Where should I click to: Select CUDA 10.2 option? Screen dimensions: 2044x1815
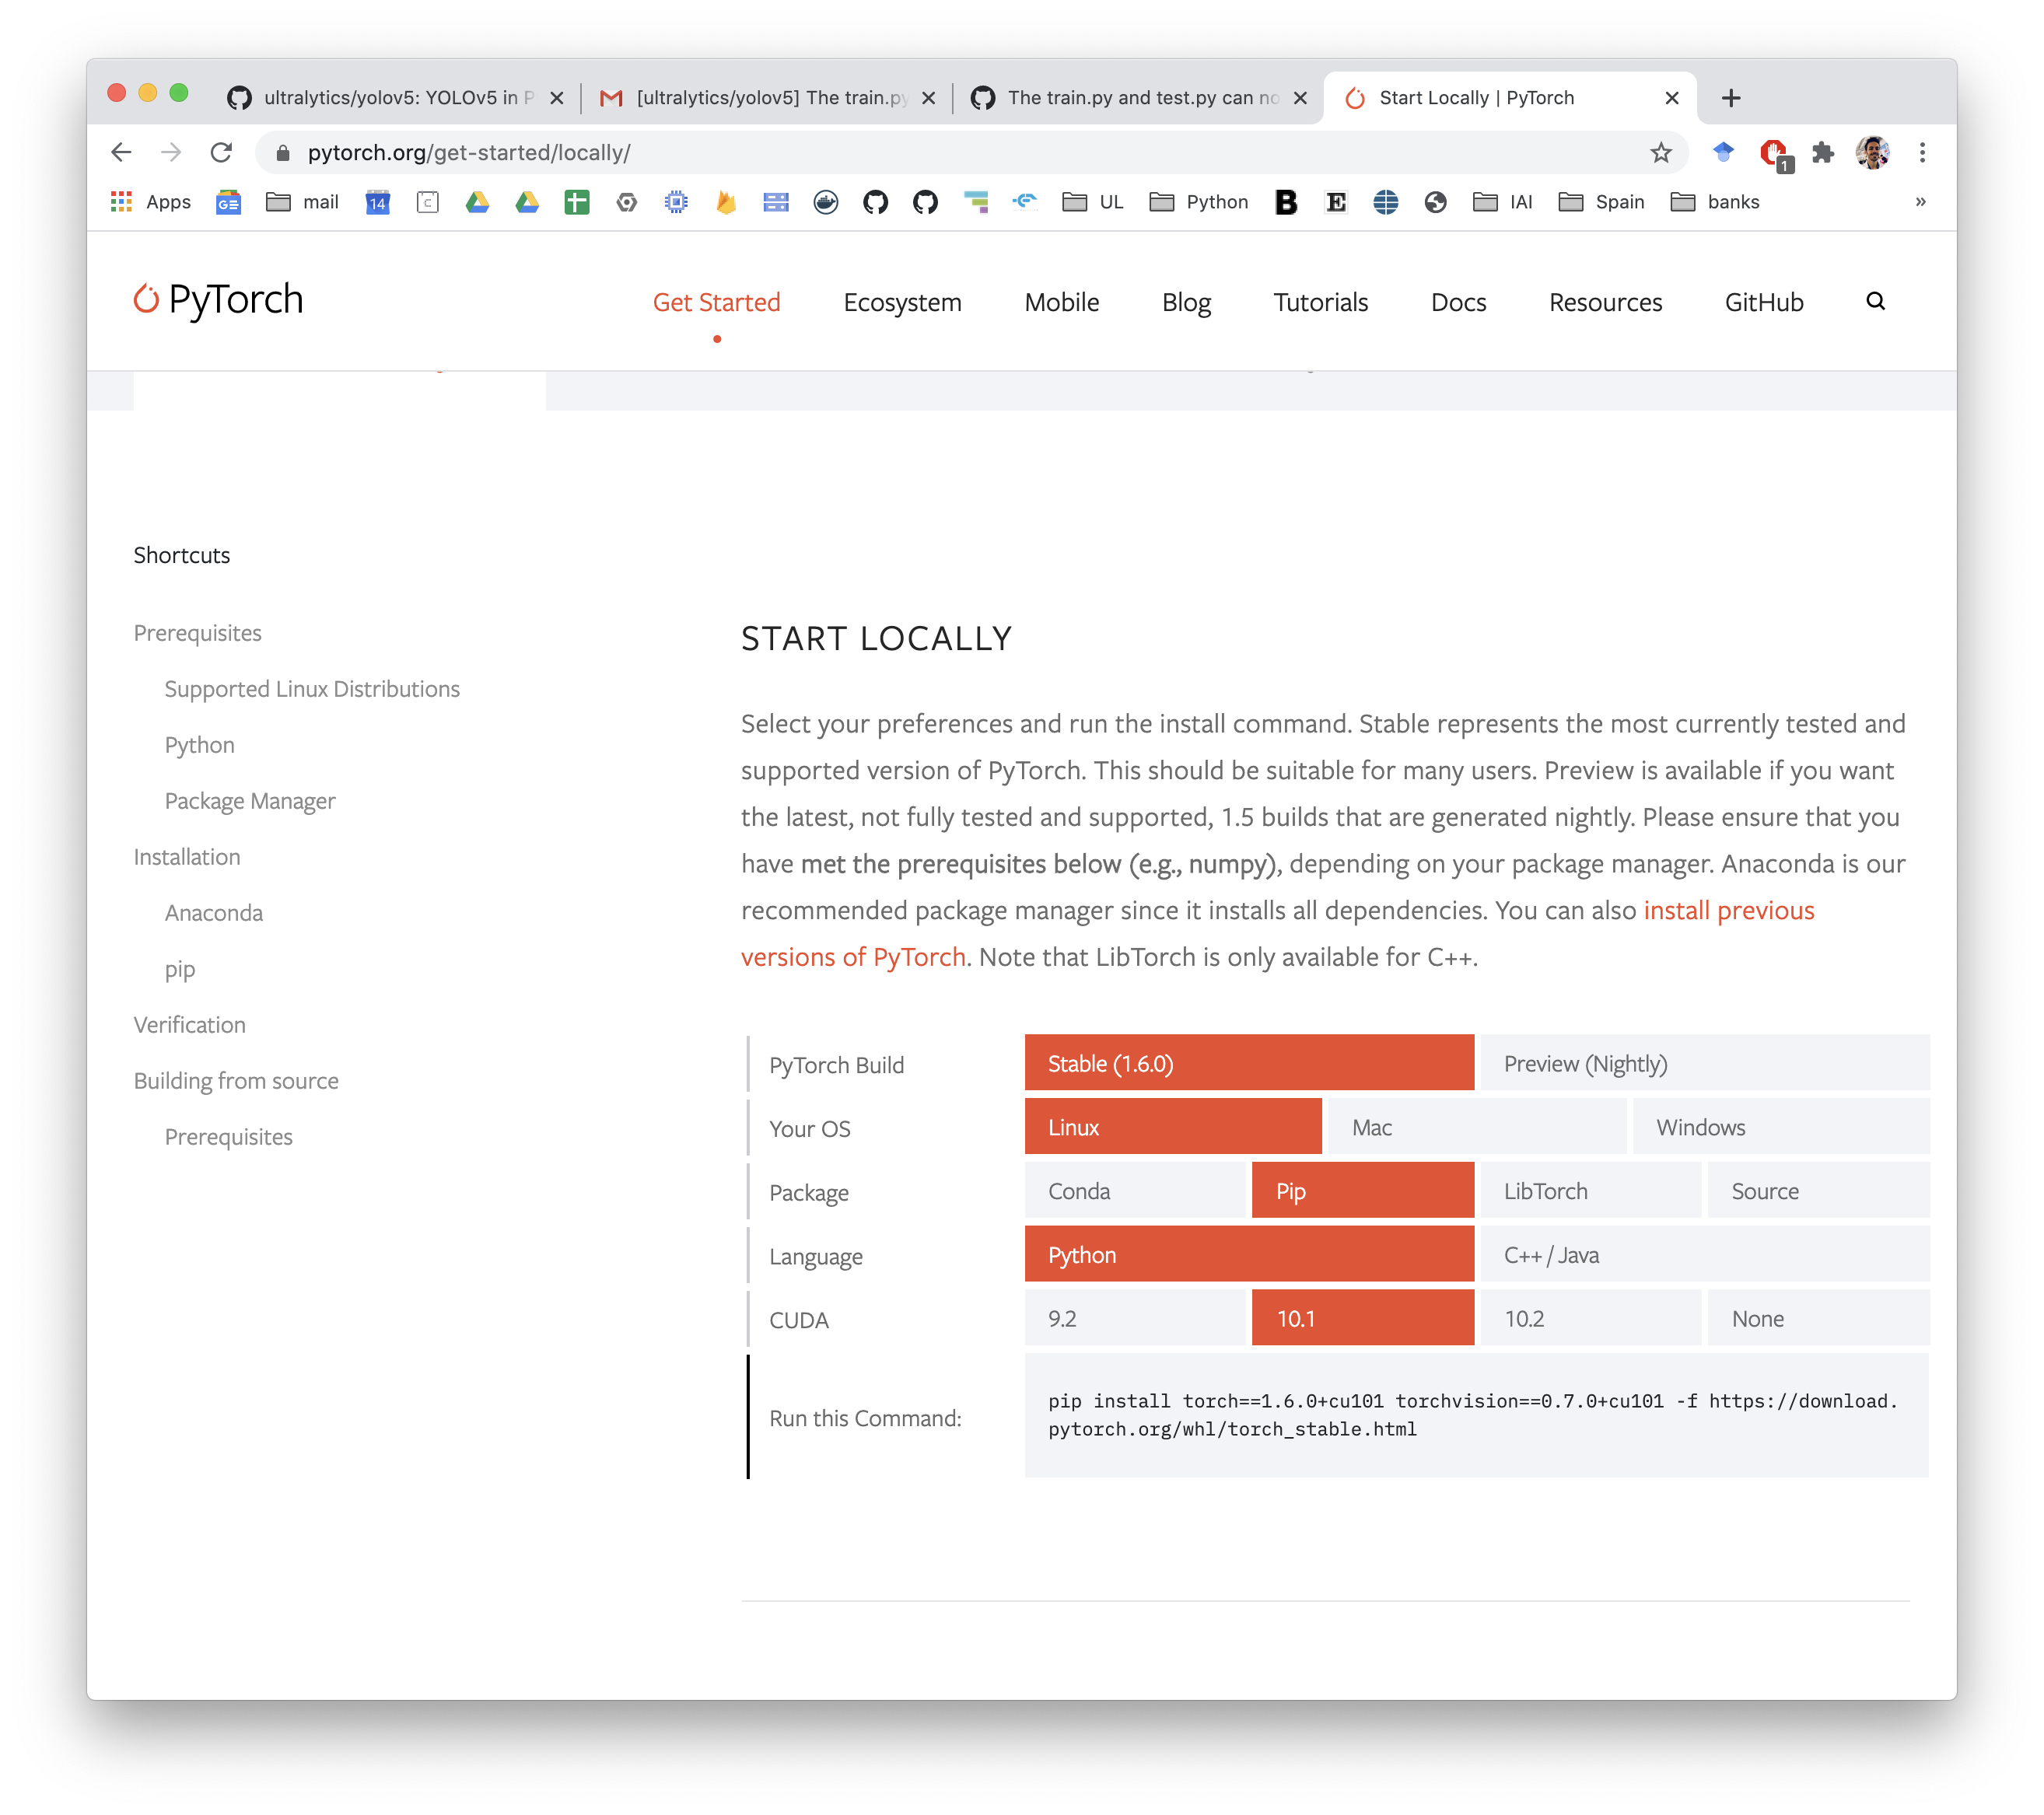1591,1318
